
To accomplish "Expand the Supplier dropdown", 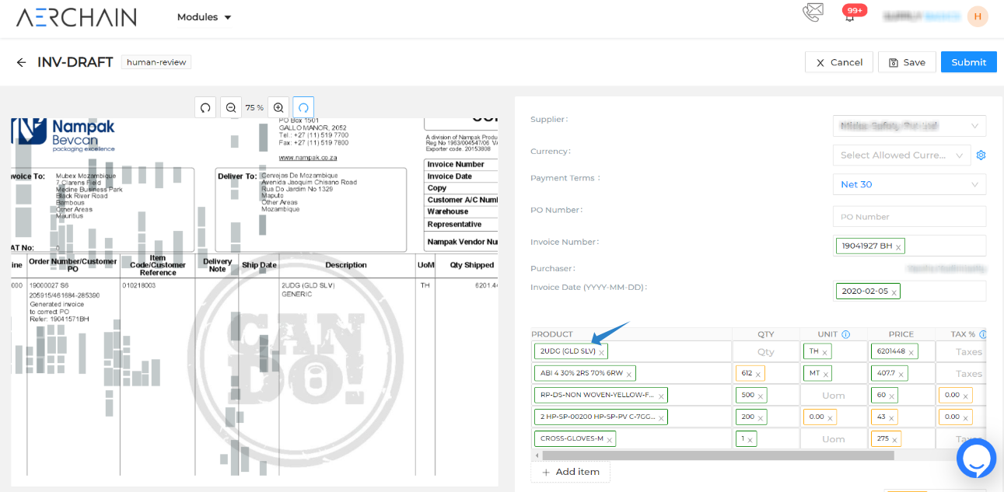I will [909, 126].
